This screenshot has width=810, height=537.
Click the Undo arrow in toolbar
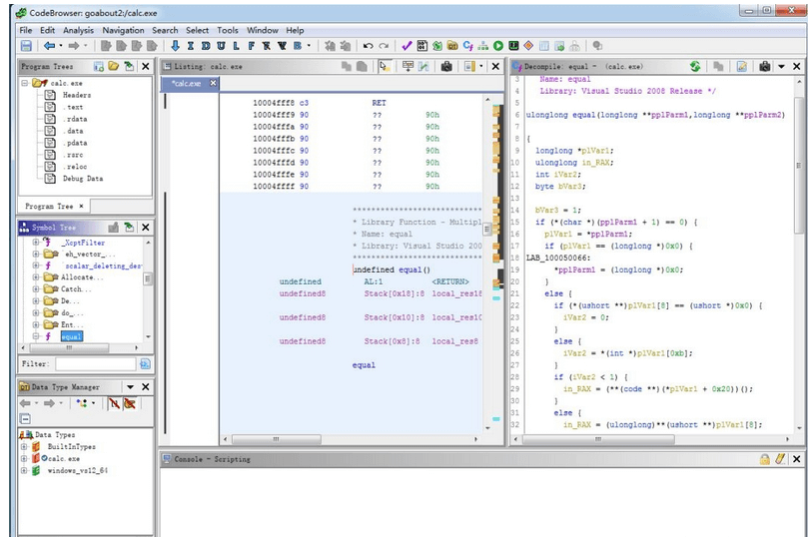point(369,46)
